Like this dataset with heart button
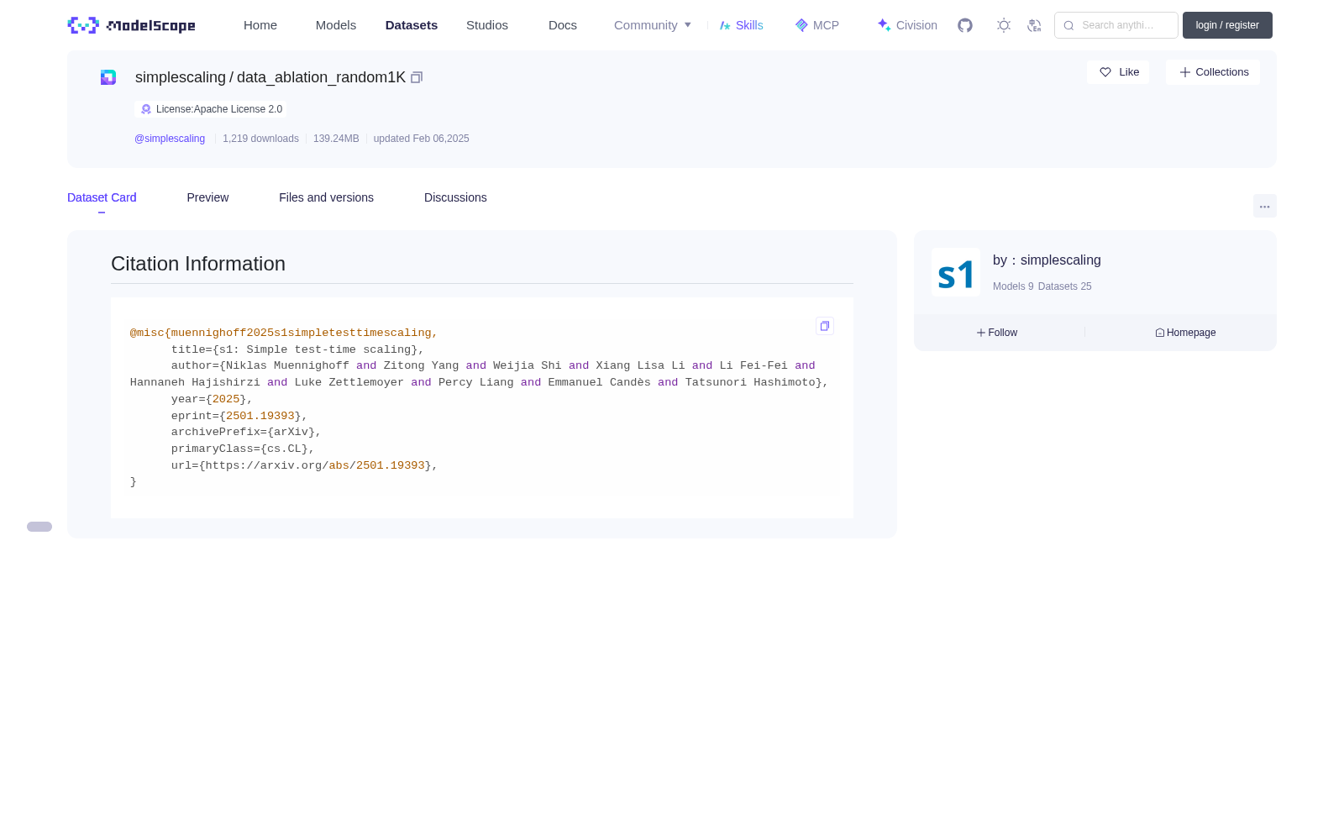The height and width of the screenshot is (840, 1344). point(1118,72)
